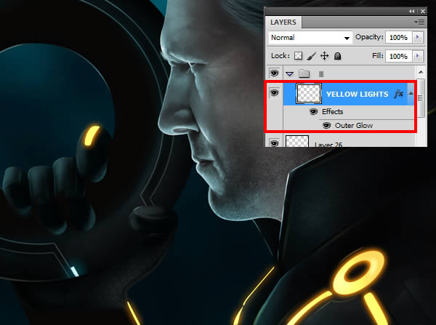Select YELLOW LIGHTS layer thumbnail

click(x=309, y=94)
